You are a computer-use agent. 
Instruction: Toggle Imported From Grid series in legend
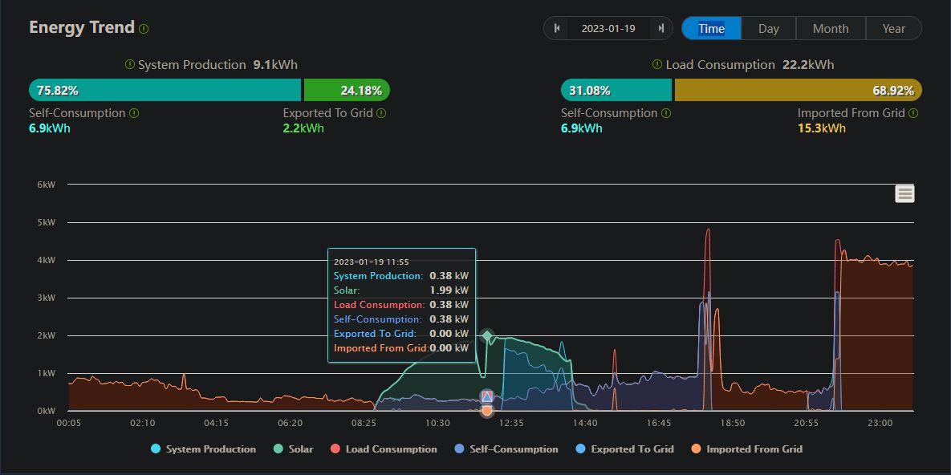click(x=746, y=449)
